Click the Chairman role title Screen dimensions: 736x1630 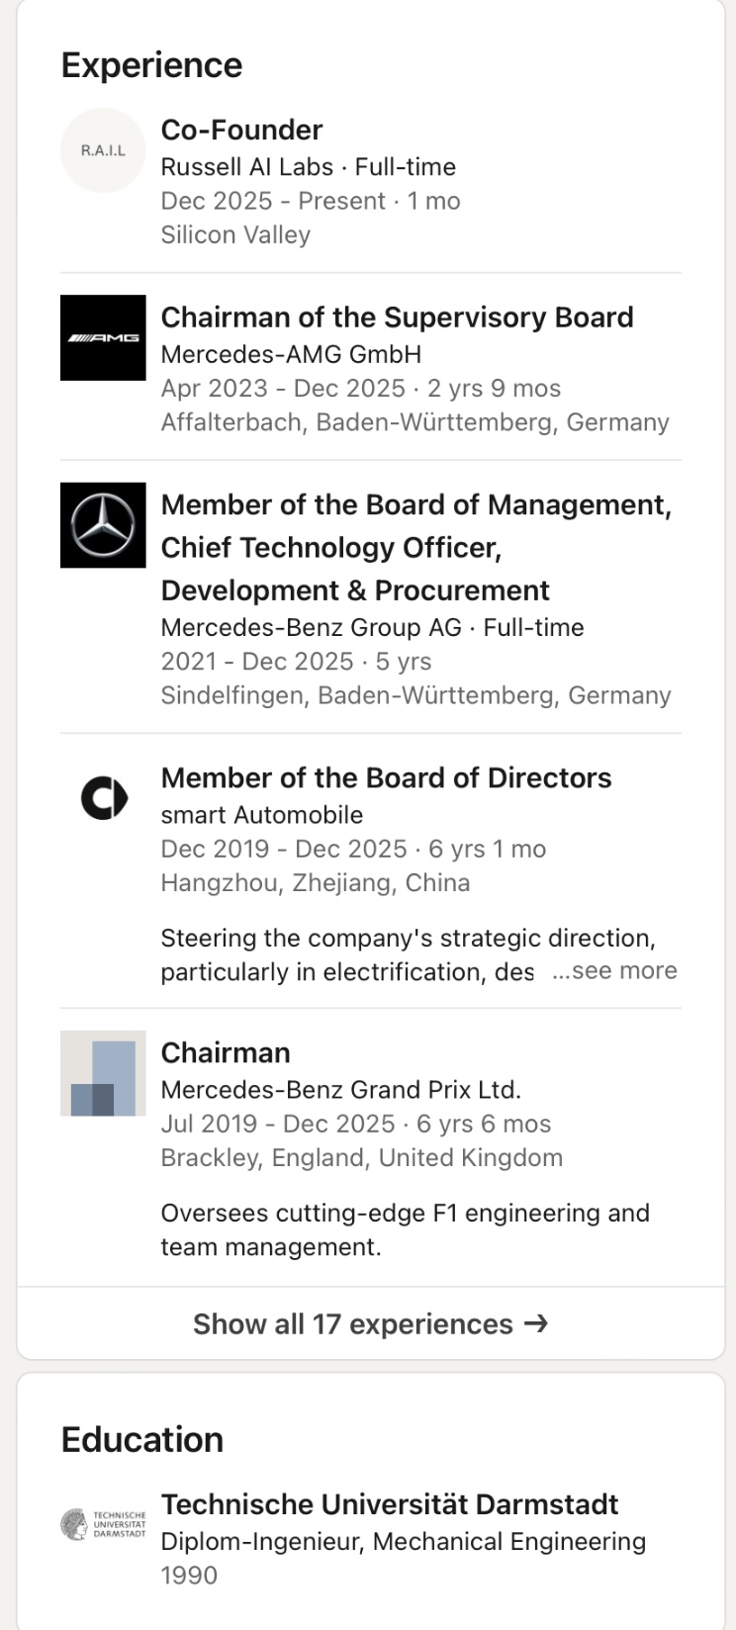point(226,1052)
